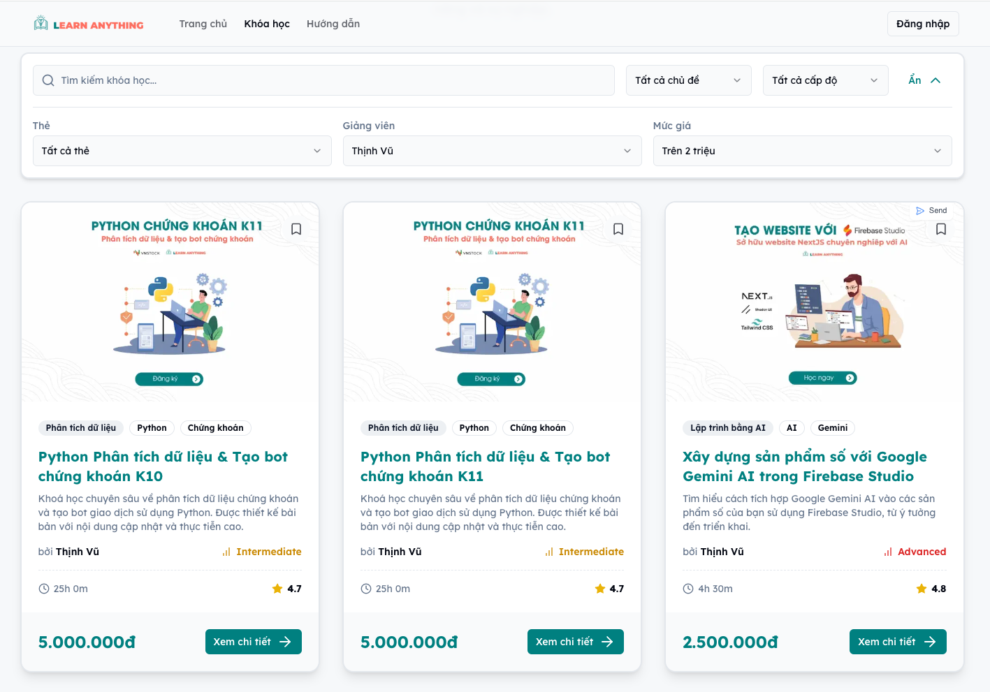
Task: Click the search magnifier icon
Action: 48,80
